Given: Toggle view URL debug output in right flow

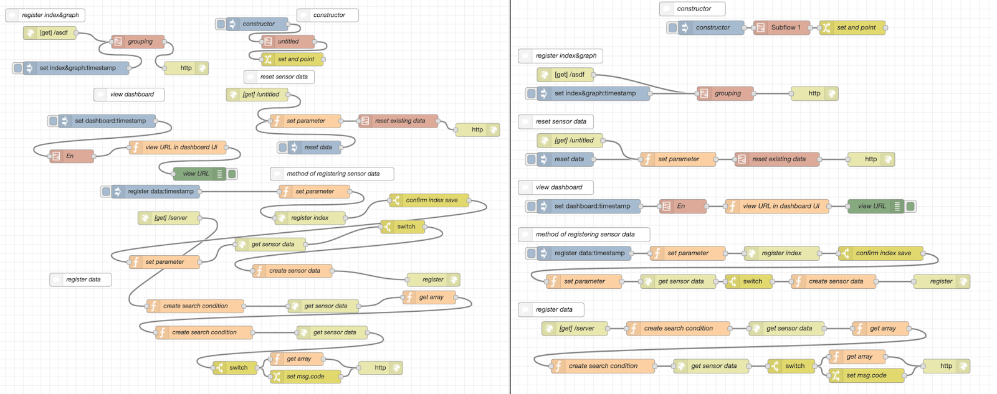Looking at the screenshot, I should [910, 206].
